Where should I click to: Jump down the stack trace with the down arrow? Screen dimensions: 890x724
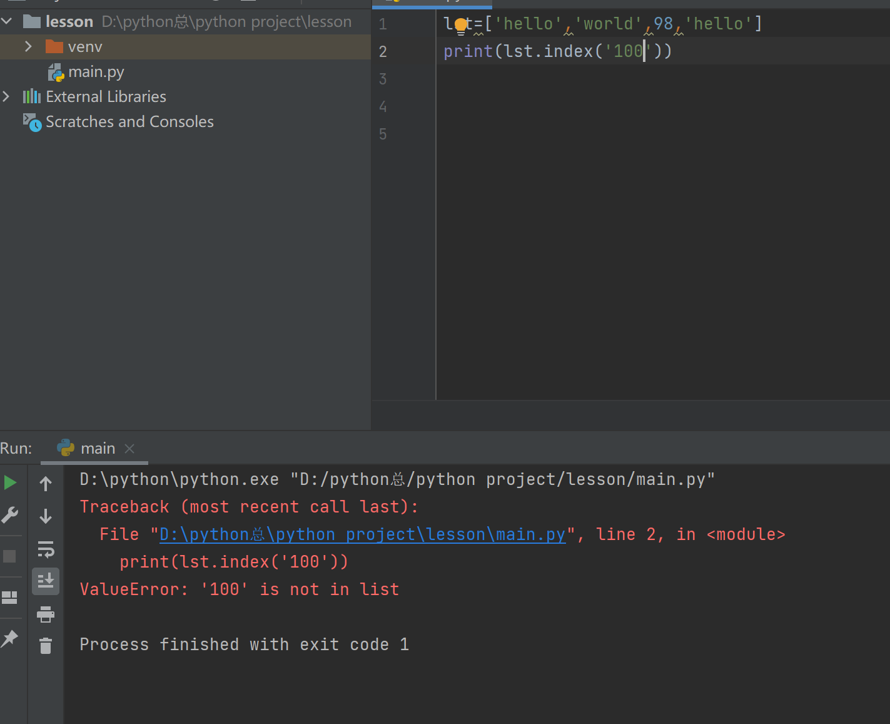coord(46,516)
